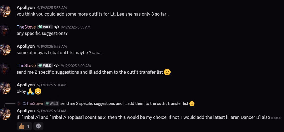Open Apollyon's avatar on the first message
This screenshot has height=132, width=284.
pos(5,11)
